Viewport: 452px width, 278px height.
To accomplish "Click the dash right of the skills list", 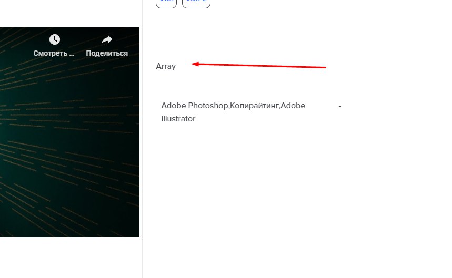I will click(x=340, y=106).
